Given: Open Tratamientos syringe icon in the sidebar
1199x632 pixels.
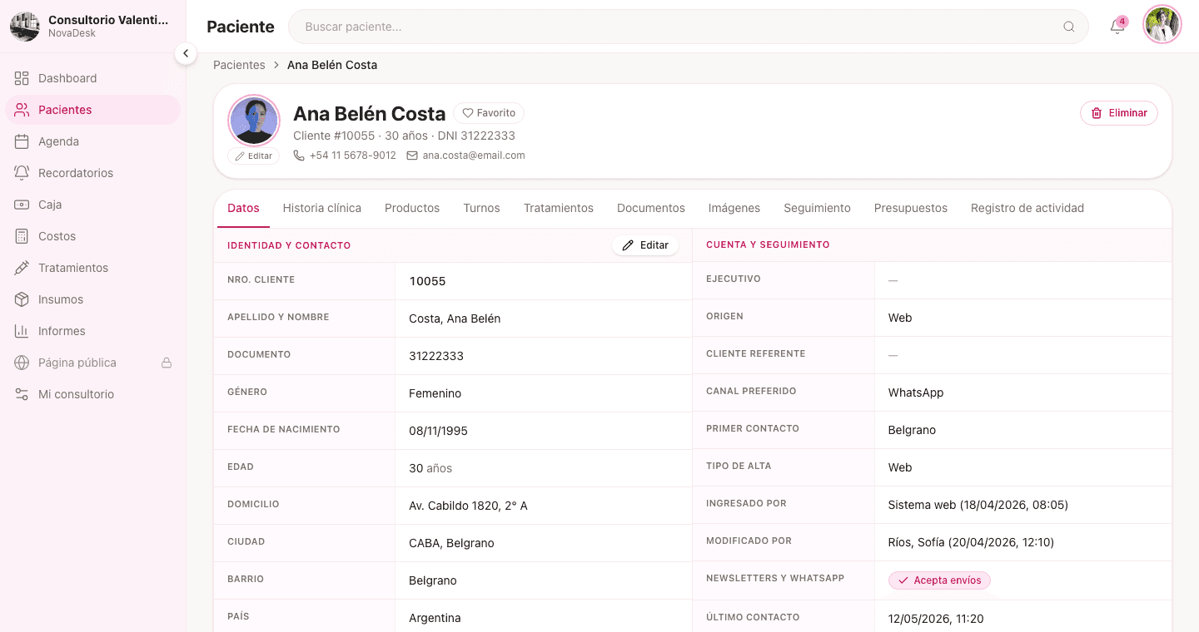Looking at the screenshot, I should click(22, 268).
